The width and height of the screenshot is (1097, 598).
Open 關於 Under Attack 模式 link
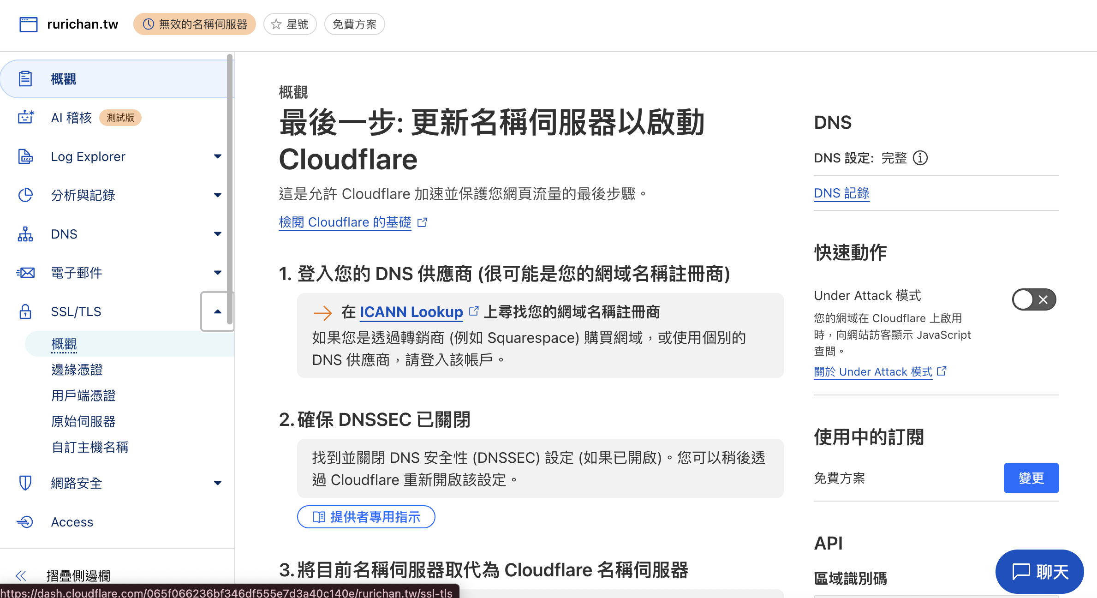(x=873, y=371)
